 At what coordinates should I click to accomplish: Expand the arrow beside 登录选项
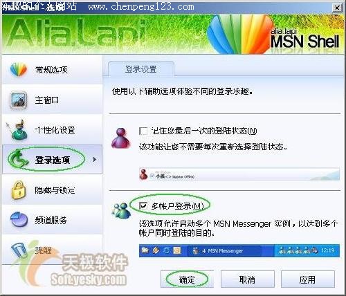coord(95,159)
